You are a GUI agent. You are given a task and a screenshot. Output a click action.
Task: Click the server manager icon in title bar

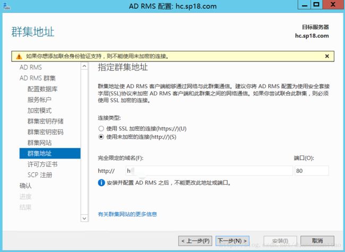tap(7, 6)
